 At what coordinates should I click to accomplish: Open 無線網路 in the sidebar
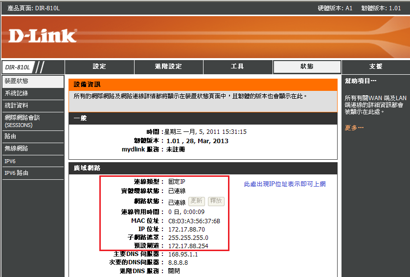[x=33, y=149]
